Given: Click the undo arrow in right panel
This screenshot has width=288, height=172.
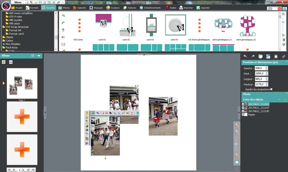Looking at the screenshot, I should click(245, 57).
